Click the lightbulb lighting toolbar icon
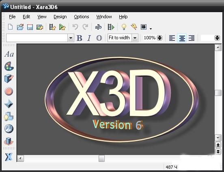The height and width of the screenshot is (172, 224). pos(124,27)
